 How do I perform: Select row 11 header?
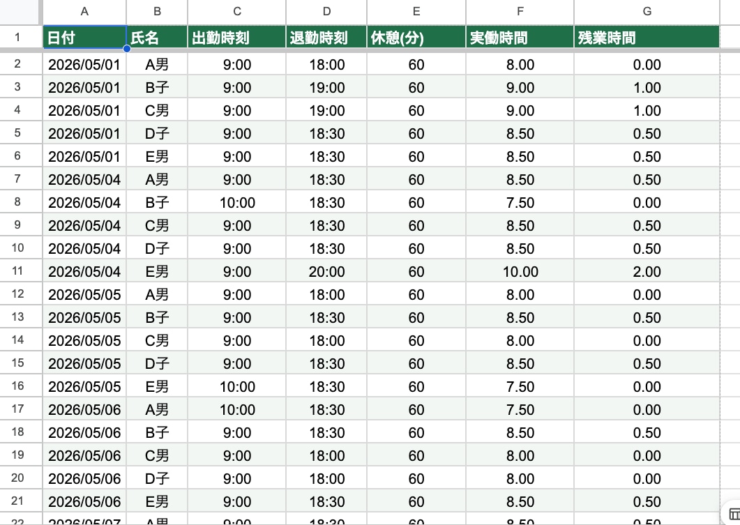tap(17, 271)
